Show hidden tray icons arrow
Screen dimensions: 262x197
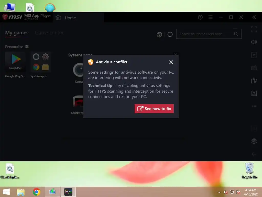219,192
